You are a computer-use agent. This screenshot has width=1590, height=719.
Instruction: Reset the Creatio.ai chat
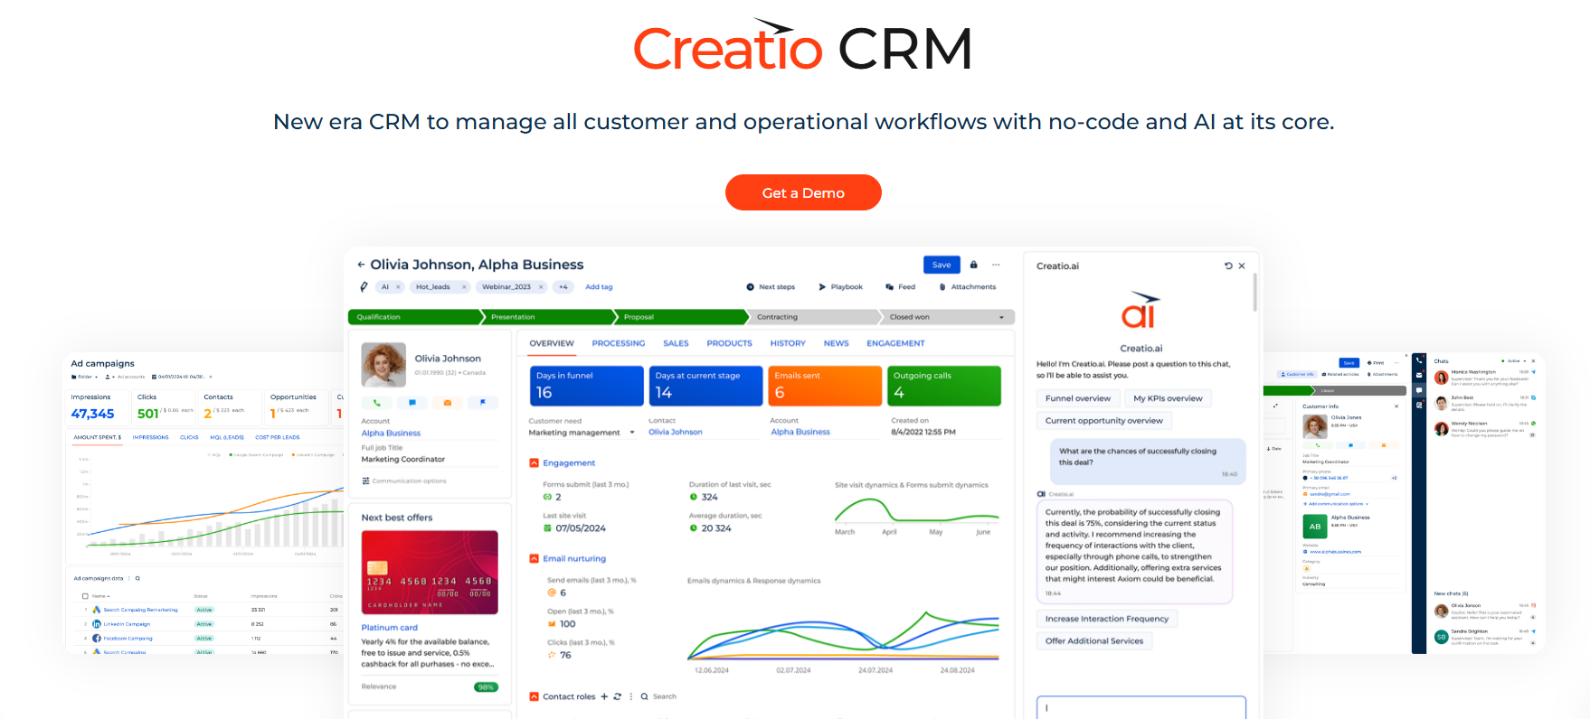[x=1228, y=266]
